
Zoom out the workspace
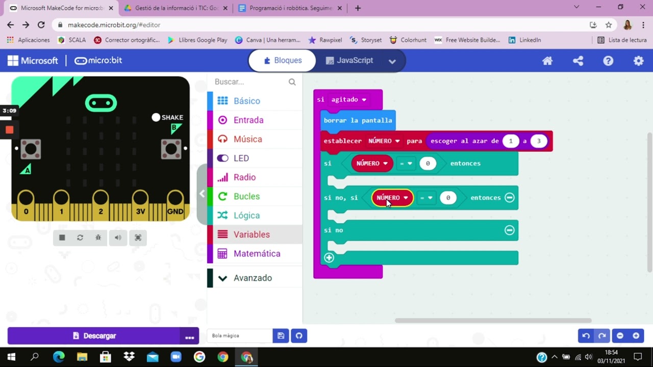(x=620, y=336)
